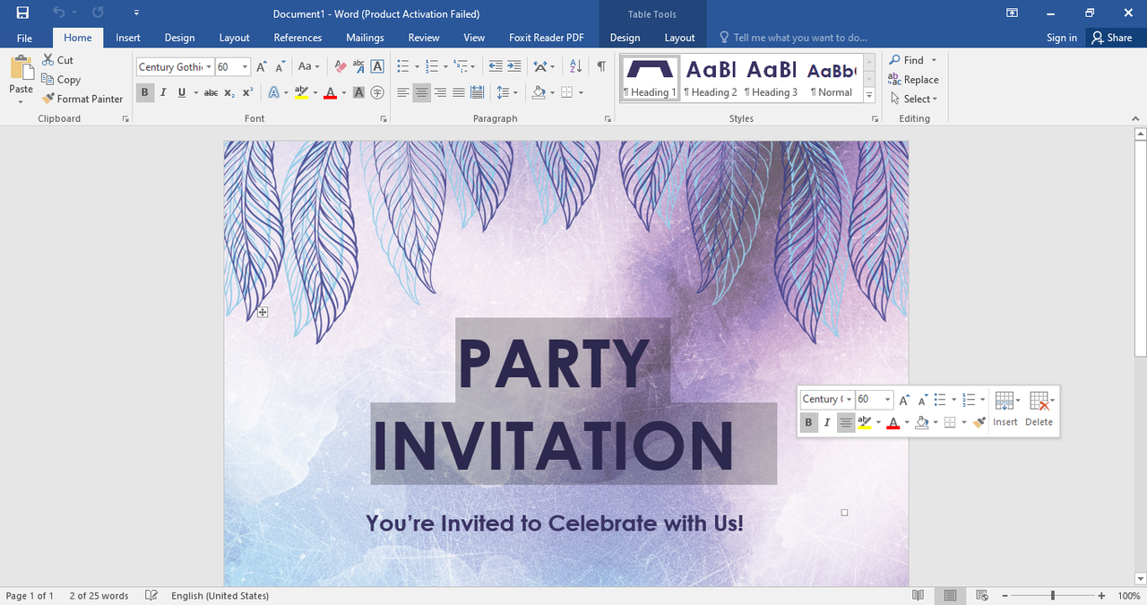Open spelling proofing icon in the status bar
Viewport: 1147px width, 605px height.
[x=151, y=595]
